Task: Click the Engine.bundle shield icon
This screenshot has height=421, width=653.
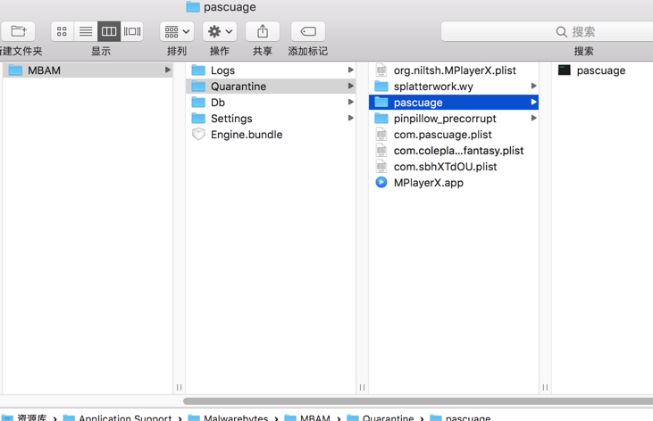Action: 198,135
